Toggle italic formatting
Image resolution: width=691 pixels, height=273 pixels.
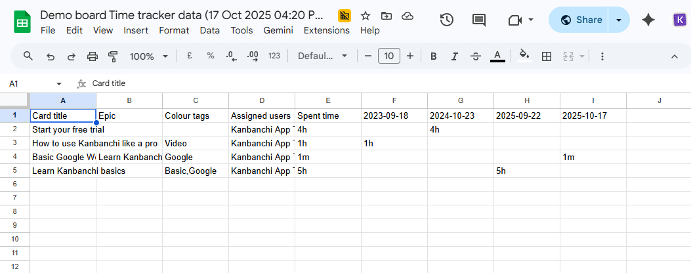pyautogui.click(x=455, y=56)
